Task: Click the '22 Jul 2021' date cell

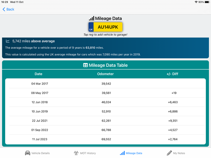Action: [x=40, y=121]
